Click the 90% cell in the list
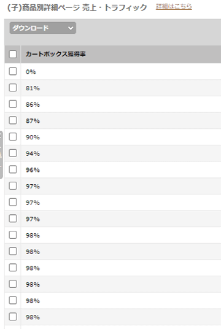Image resolution: width=221 pixels, height=329 pixels. (x=33, y=137)
